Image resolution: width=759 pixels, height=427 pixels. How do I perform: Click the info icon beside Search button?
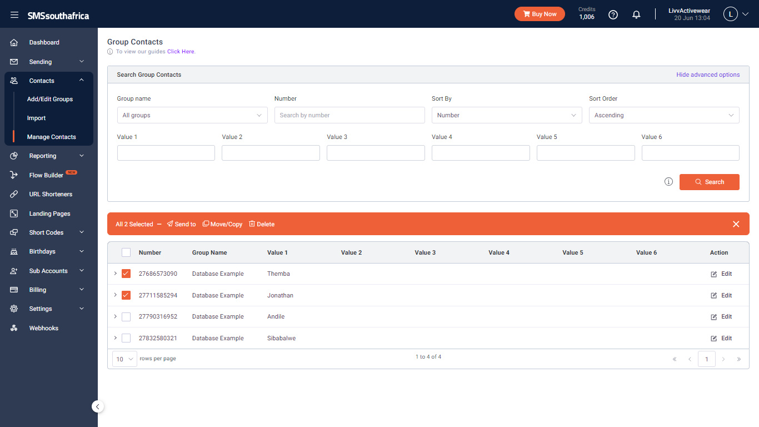669,182
